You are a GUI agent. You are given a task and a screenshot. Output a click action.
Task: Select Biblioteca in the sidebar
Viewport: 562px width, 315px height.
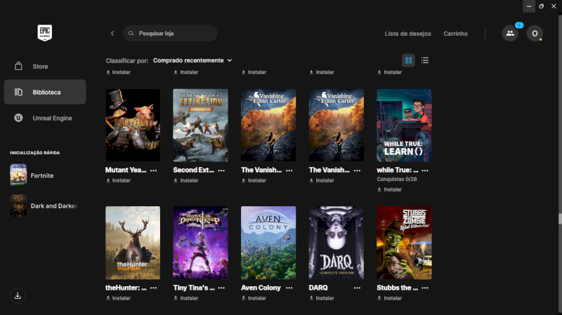coord(45,92)
